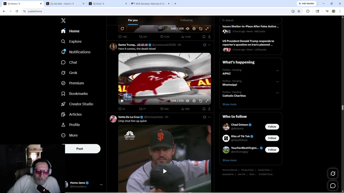Open Grok action on Santa Trump post
The image size is (344, 193).
coord(205,45)
